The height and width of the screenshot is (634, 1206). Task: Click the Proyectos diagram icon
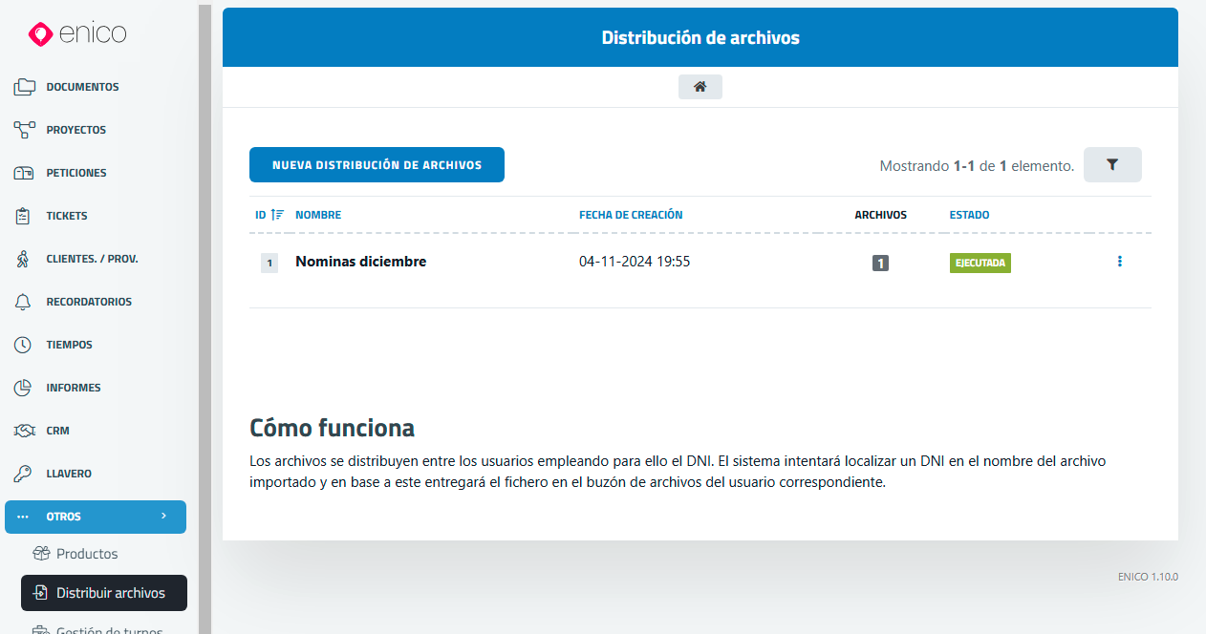pyautogui.click(x=24, y=130)
